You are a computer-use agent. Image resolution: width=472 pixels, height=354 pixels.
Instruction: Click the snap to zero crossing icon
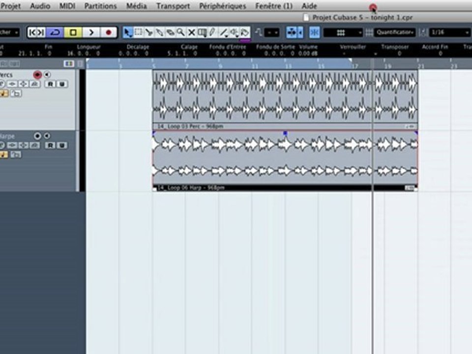pyautogui.click(x=258, y=32)
